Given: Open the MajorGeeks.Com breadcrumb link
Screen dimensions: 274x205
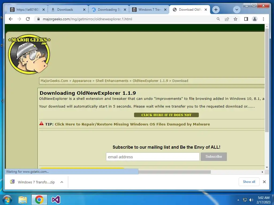Looking at the screenshot, I should tap(54, 81).
